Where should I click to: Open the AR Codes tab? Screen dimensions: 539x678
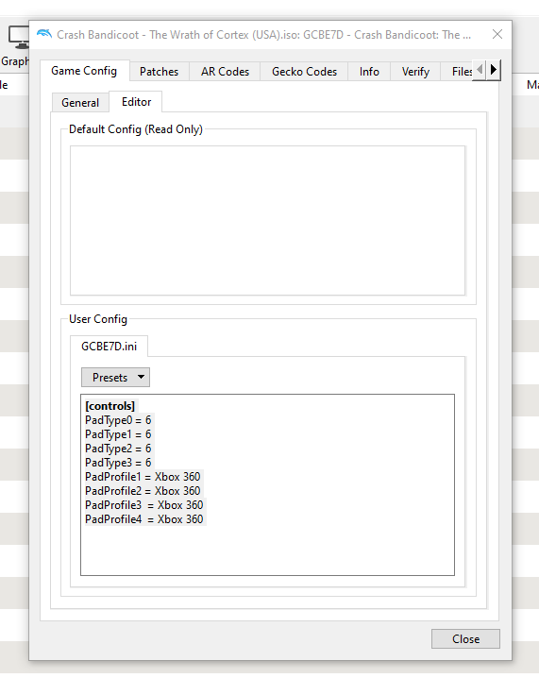click(225, 72)
